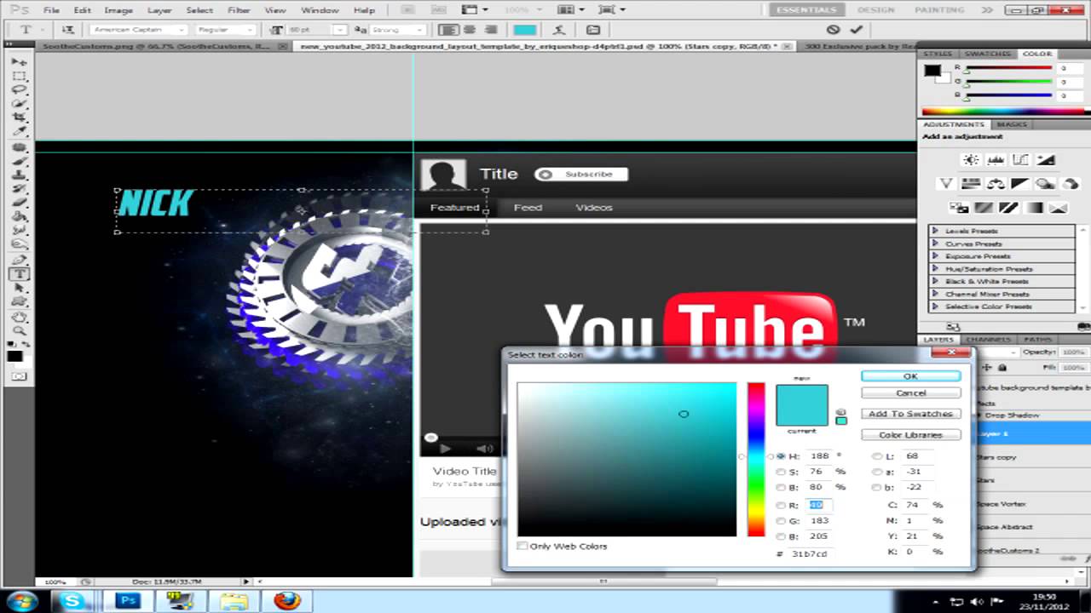The width and height of the screenshot is (1091, 613).
Task: Select the Brush tool
Action: (x=19, y=161)
